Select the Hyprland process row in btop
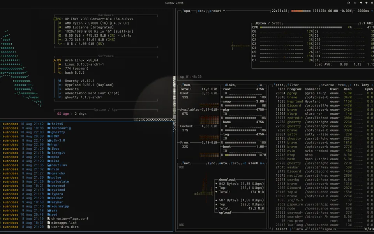The height and width of the screenshot is (234, 374). [324, 101]
